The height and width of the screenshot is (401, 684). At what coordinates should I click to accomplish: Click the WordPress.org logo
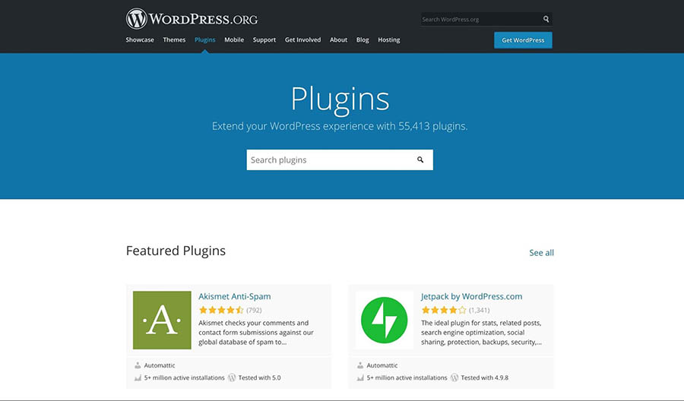(x=192, y=19)
